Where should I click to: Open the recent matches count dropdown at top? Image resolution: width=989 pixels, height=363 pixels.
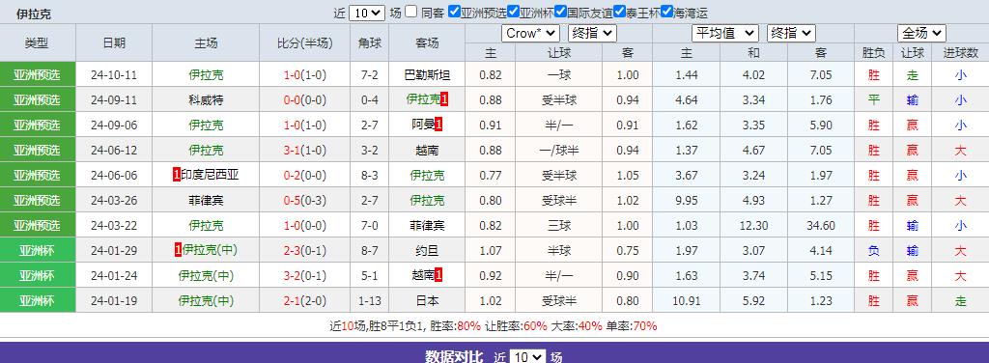click(x=366, y=13)
